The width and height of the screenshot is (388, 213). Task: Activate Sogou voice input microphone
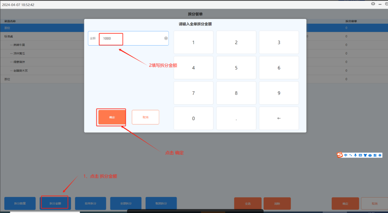tap(355, 155)
